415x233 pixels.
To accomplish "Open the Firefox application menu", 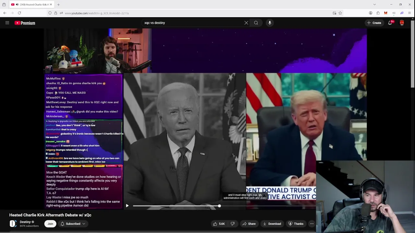I will pyautogui.click(x=410, y=13).
